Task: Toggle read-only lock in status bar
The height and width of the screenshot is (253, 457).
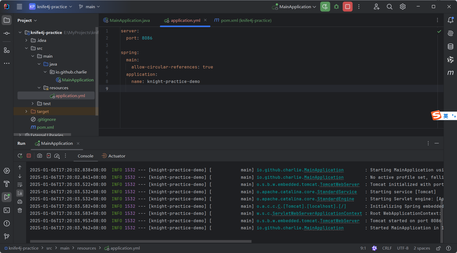Action: pos(438,248)
